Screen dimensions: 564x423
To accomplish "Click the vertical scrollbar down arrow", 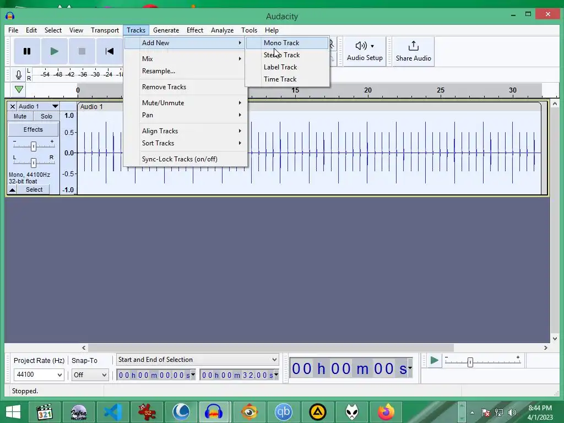I will click(x=555, y=339).
